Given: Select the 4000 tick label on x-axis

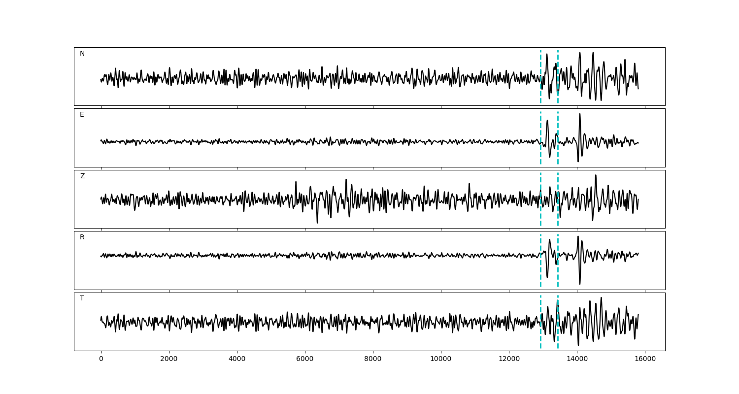Looking at the screenshot, I should tap(237, 360).
